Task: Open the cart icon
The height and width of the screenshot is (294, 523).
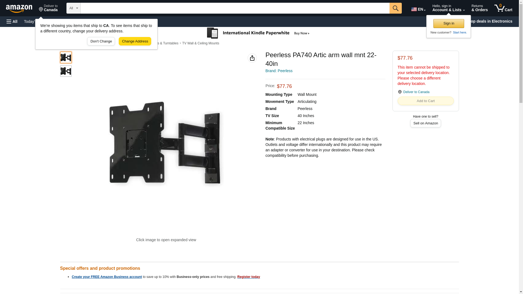Action: click(x=503, y=8)
